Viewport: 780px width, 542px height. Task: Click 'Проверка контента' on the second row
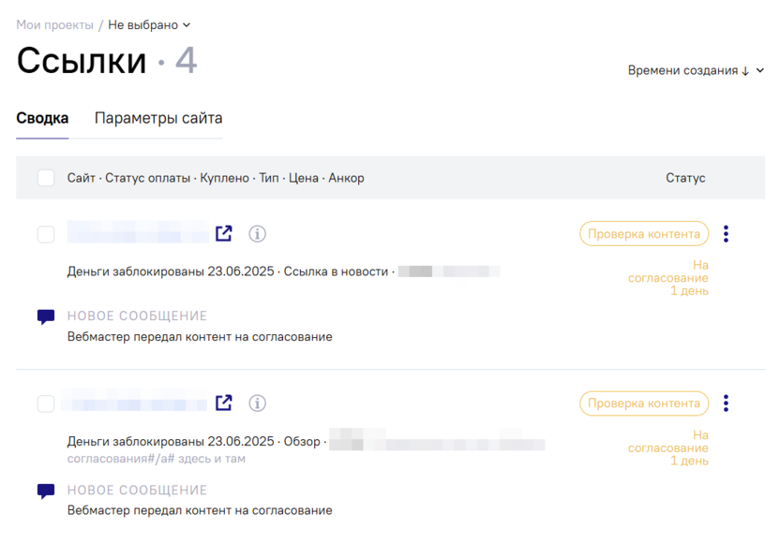[644, 403]
